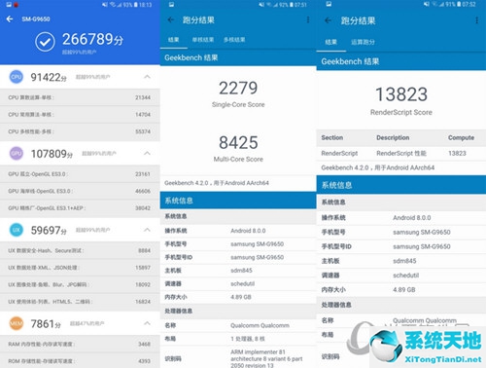Switch to the 单核结果 tab
Image resolution: width=486 pixels, height=368 pixels.
click(203, 40)
